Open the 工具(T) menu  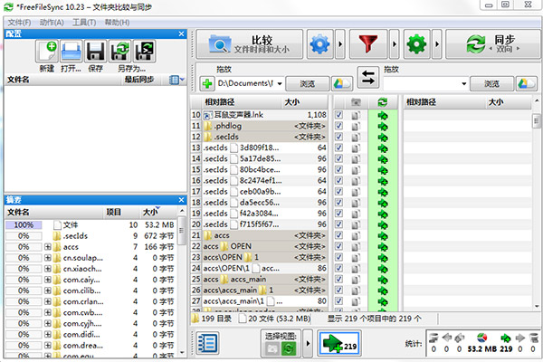(84, 21)
